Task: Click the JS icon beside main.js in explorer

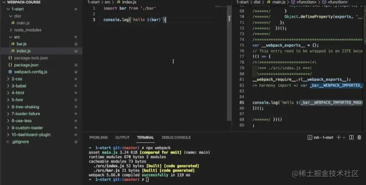Action: 13,23
